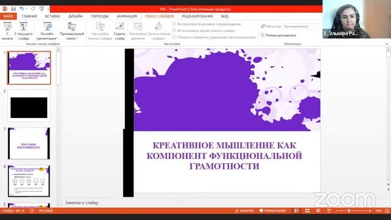
Task: Select slide 2 black thumbnail
Action: (x=29, y=106)
